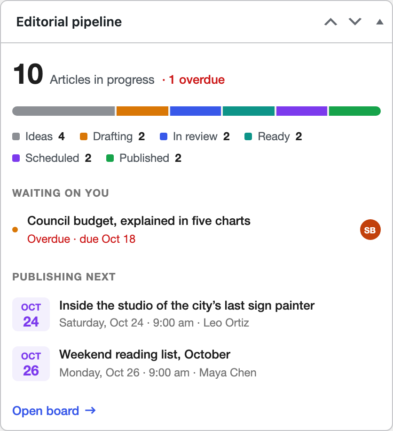Viewport: 393px width, 431px height.
Task: Click the 'Editorial pipeline' panel title
Action: click(x=69, y=22)
